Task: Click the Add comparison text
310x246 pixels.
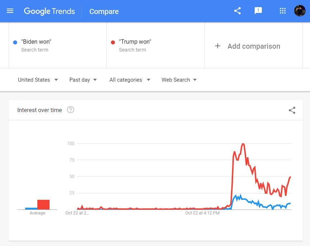Action: click(254, 46)
